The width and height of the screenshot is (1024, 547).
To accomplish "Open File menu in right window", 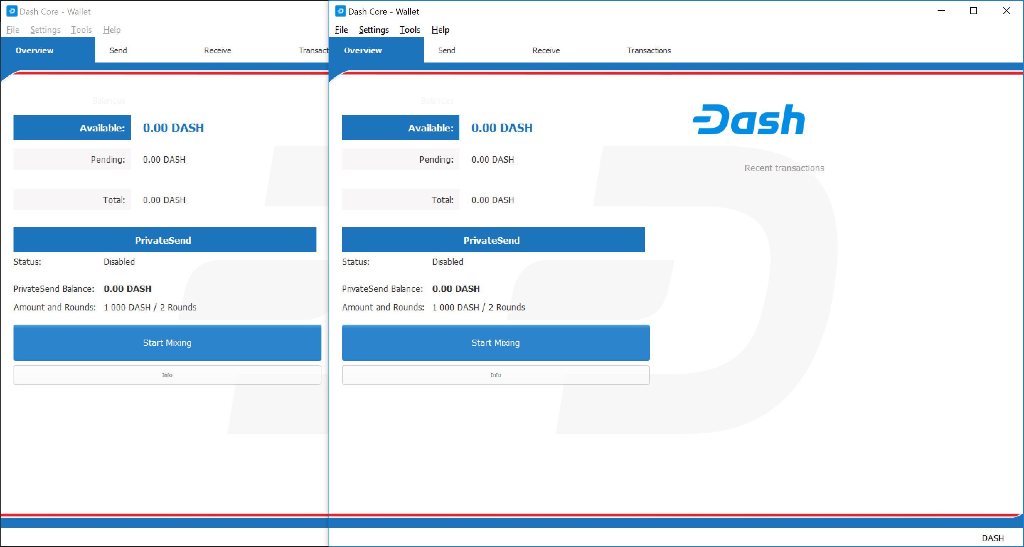I will click(341, 30).
